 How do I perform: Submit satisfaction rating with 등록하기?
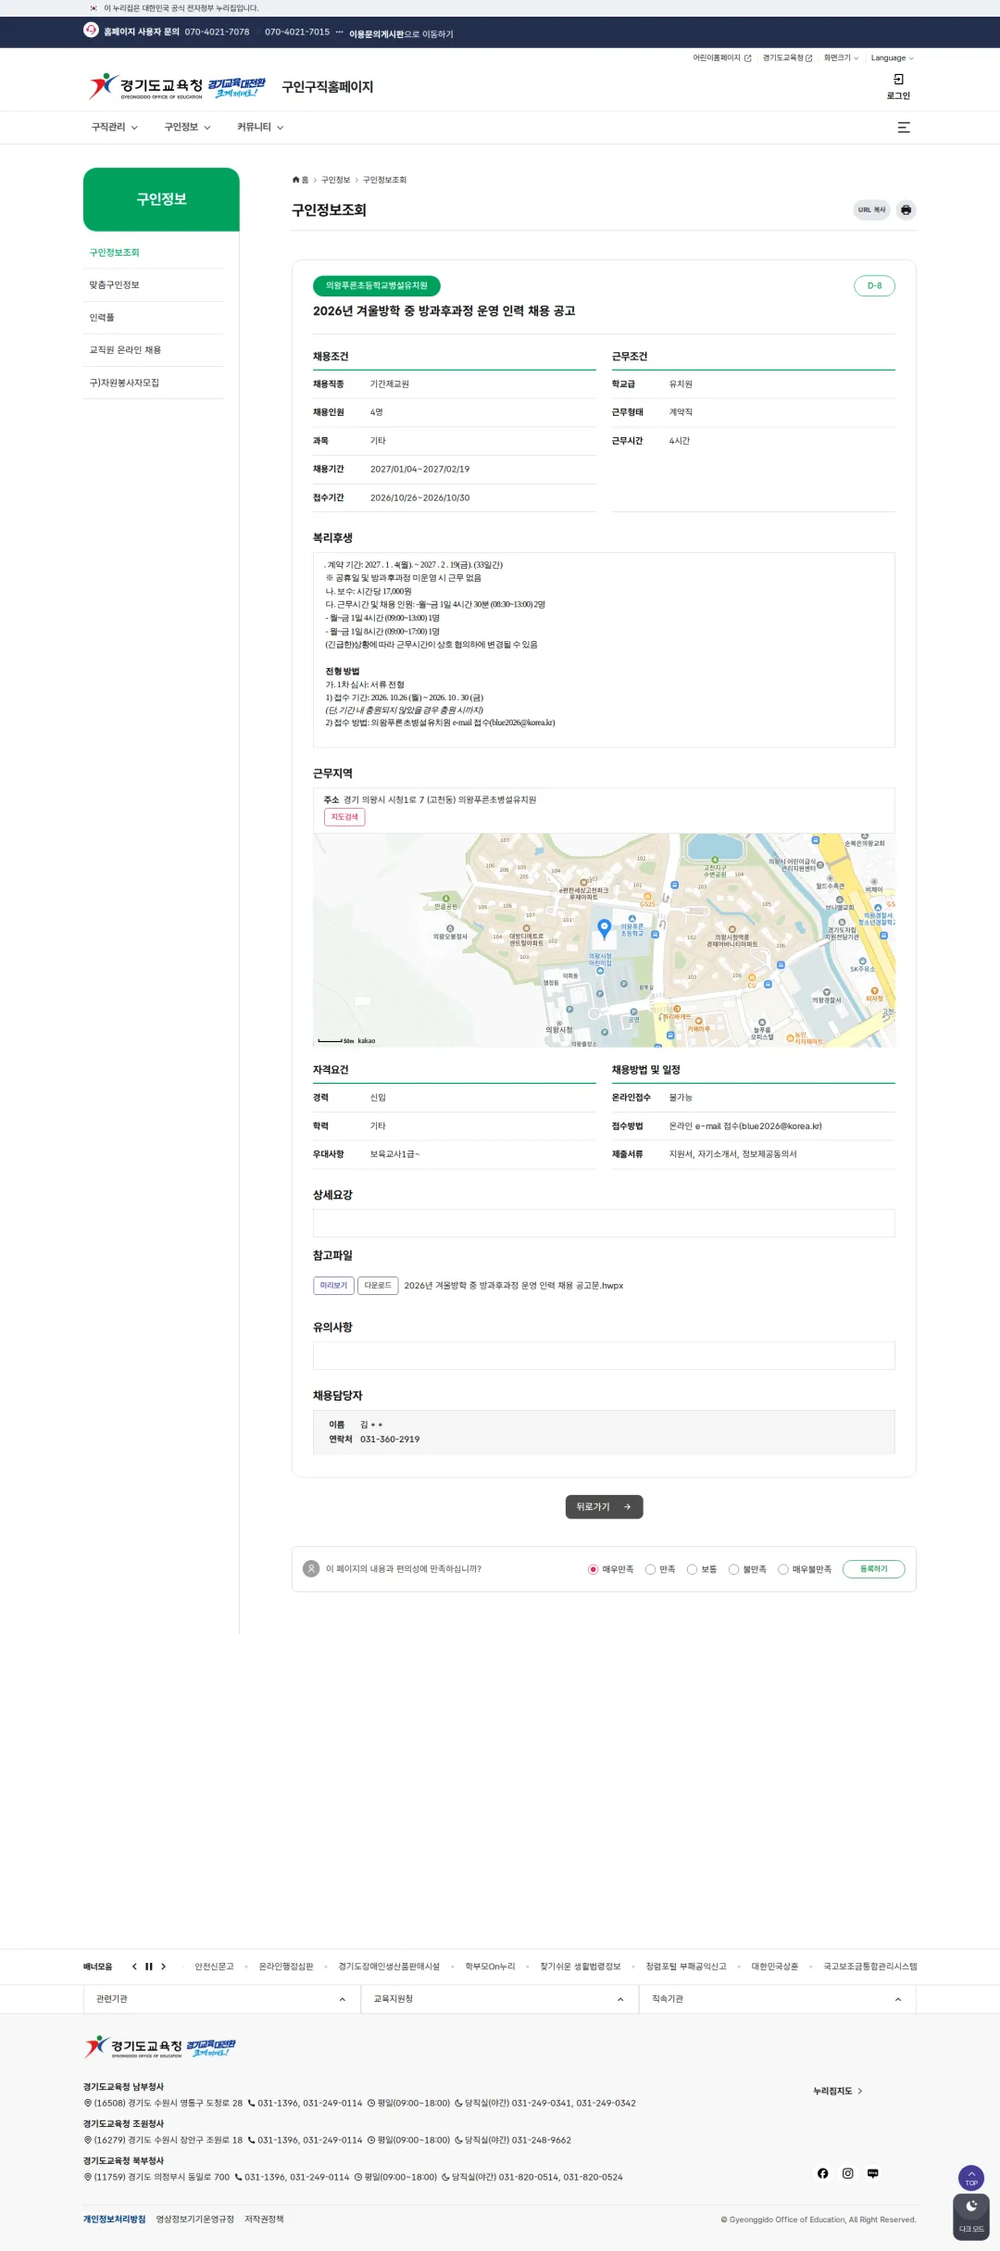coord(874,1569)
